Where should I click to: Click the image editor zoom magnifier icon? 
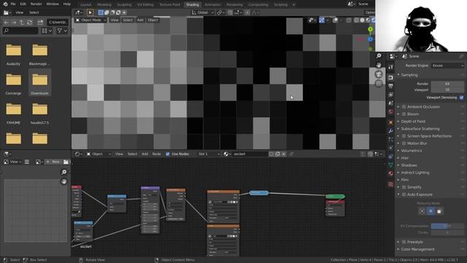pos(63,172)
